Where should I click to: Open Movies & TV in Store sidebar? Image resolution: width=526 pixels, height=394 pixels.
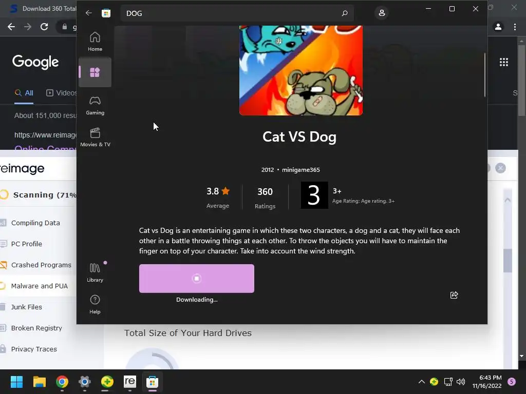coord(95,137)
